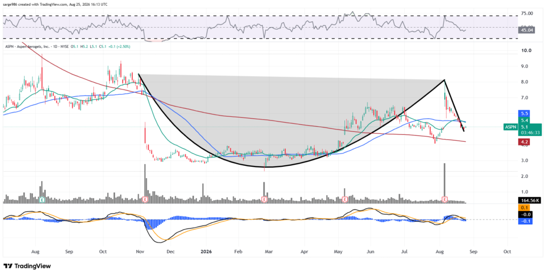This screenshot has width=546, height=275.
Task: Click the Jul label on time axis
Action: 404,251
